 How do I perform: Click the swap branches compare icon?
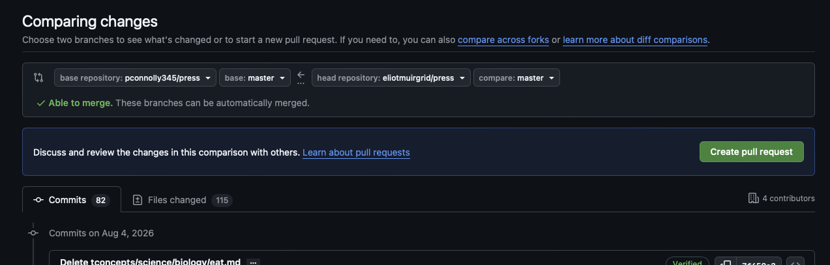[38, 77]
